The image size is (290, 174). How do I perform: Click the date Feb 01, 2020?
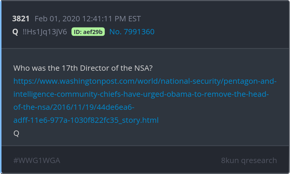(57, 19)
